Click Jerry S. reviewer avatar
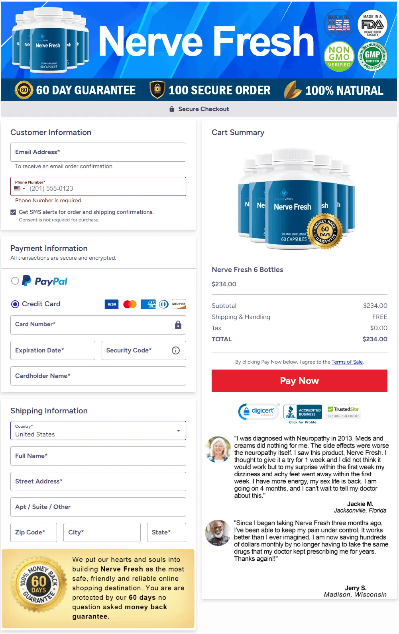The height and width of the screenshot is (634, 399). [218, 533]
